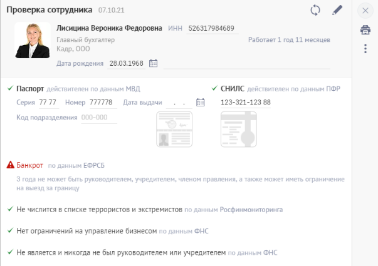The width and height of the screenshot is (378, 266).
Task: Click the green check beside Паспорт
Action: (x=10, y=88)
